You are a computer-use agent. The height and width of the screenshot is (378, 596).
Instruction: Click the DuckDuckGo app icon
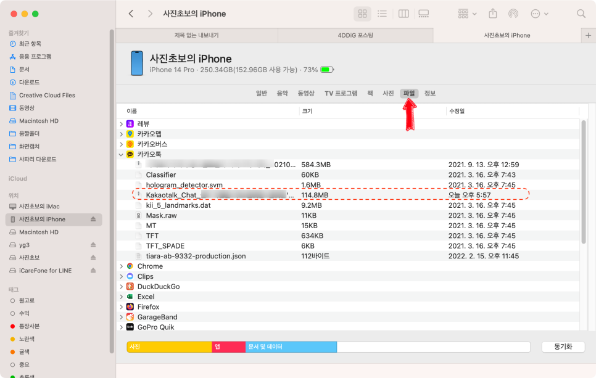[130, 287]
